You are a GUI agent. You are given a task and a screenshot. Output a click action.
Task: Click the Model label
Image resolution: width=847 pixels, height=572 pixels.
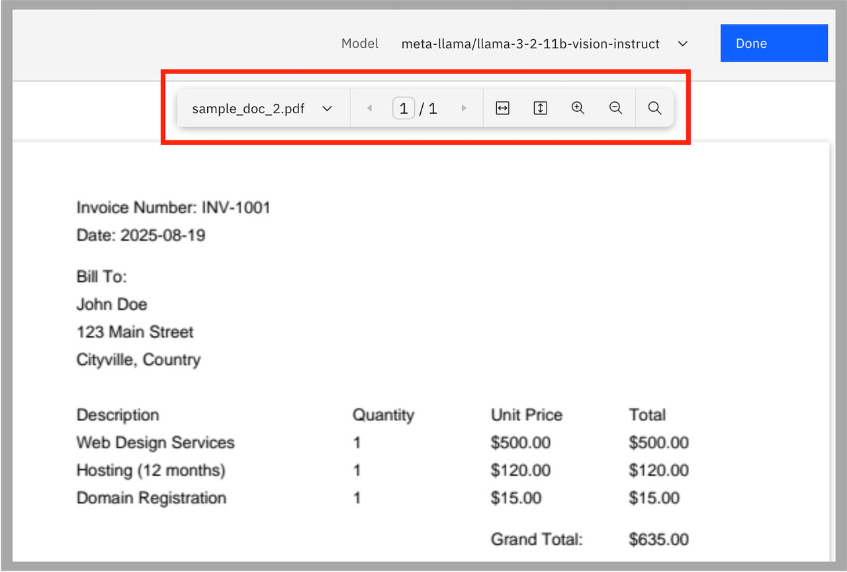pyautogui.click(x=360, y=44)
